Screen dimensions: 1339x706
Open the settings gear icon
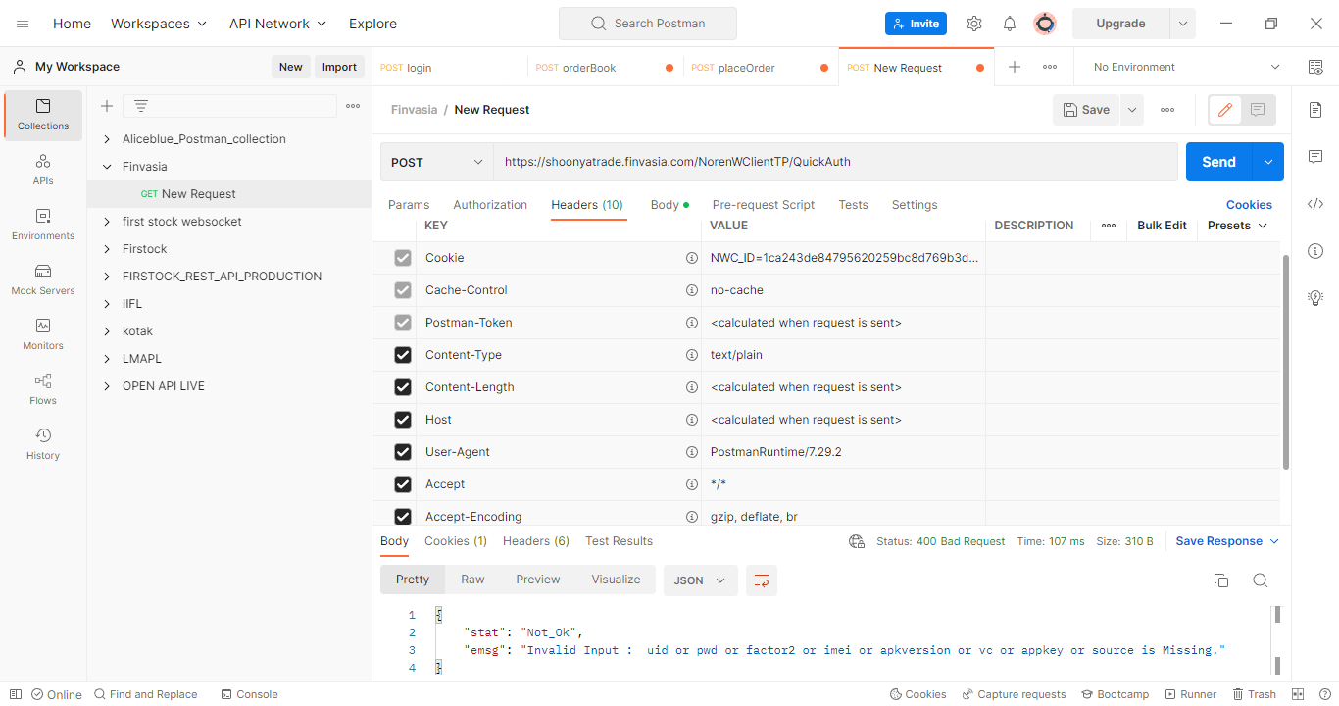click(x=973, y=24)
